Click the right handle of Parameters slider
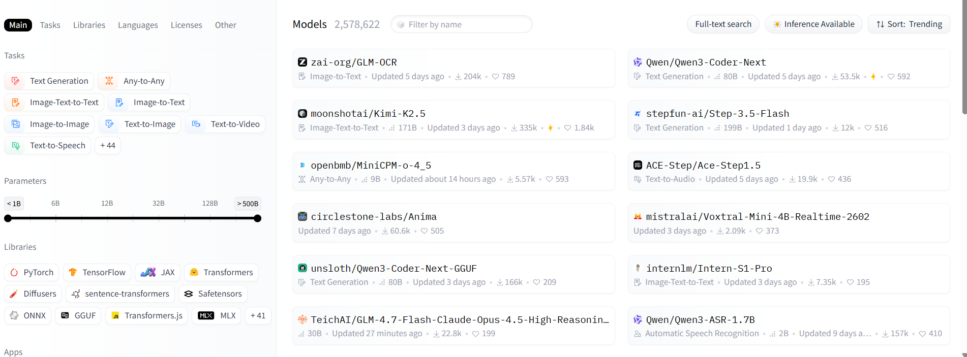This screenshot has width=967, height=357. (x=258, y=218)
